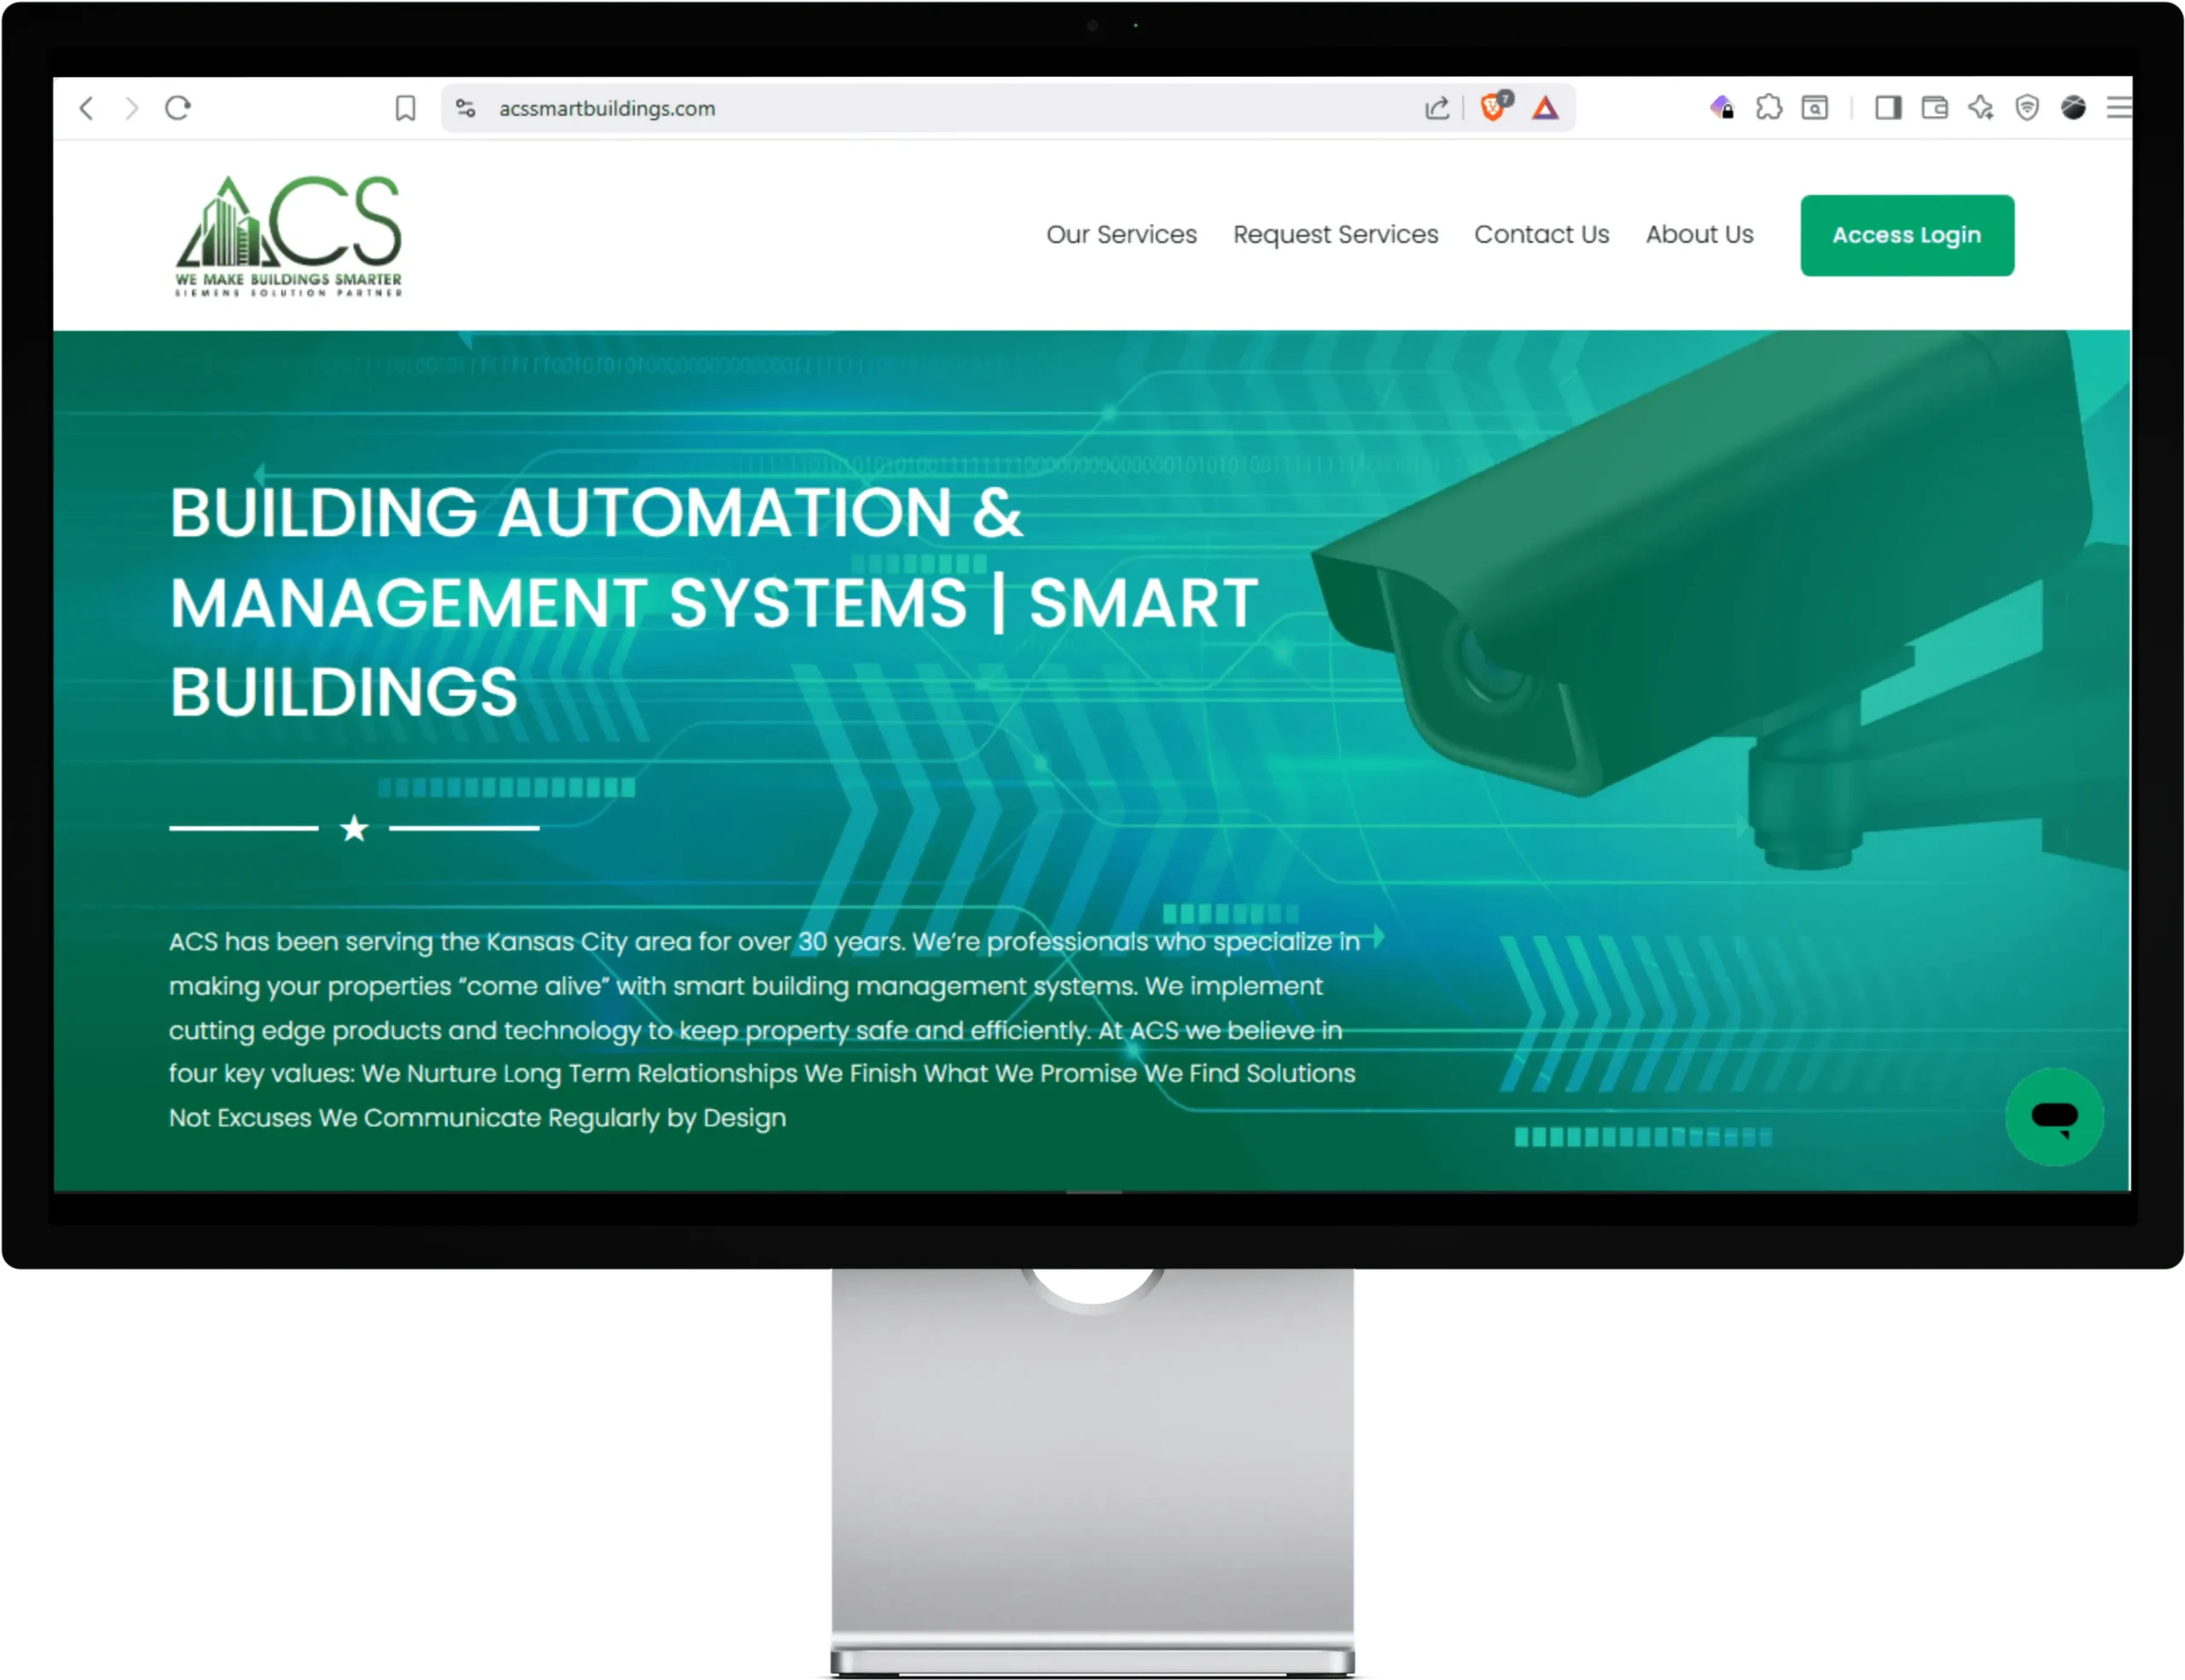Reload the current page

[178, 108]
